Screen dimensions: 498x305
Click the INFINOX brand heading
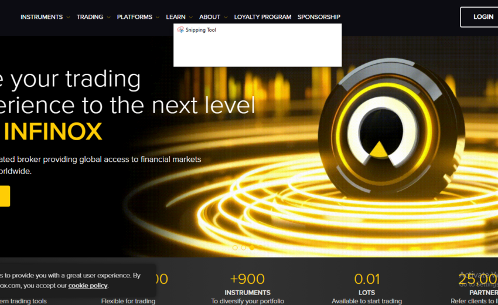pyautogui.click(x=53, y=131)
